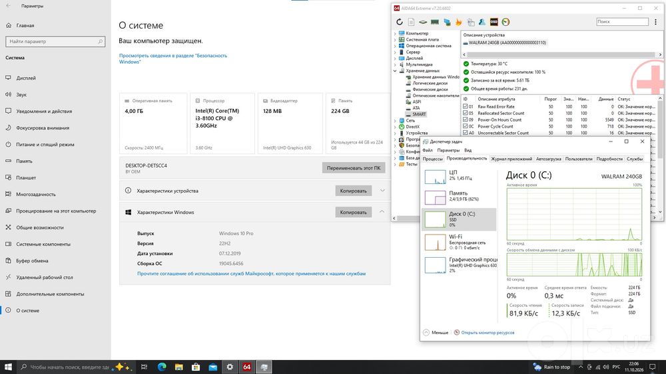The image size is (666, 374).
Task: Open the Microsoft services agreement link
Action: point(252,274)
